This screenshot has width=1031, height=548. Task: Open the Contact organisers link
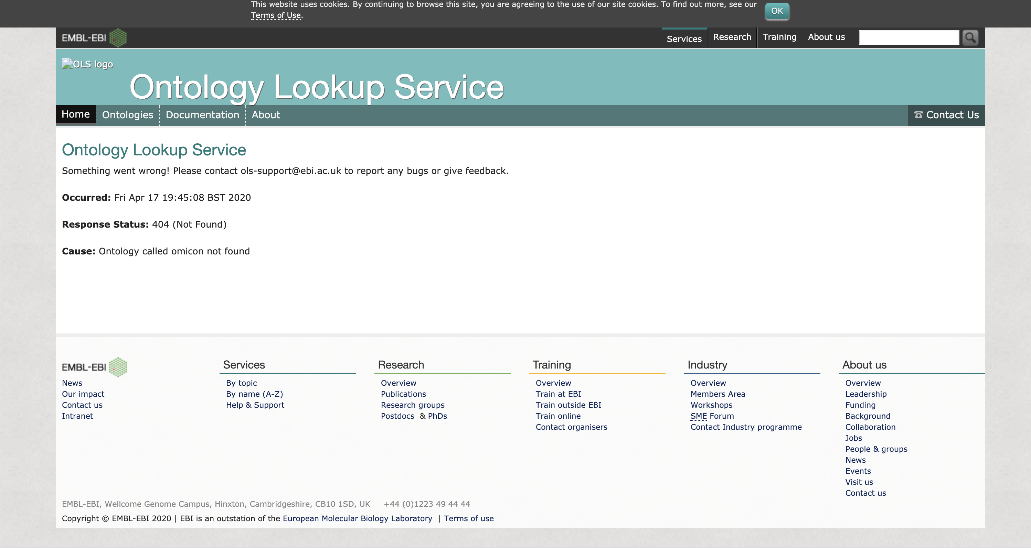coord(571,427)
